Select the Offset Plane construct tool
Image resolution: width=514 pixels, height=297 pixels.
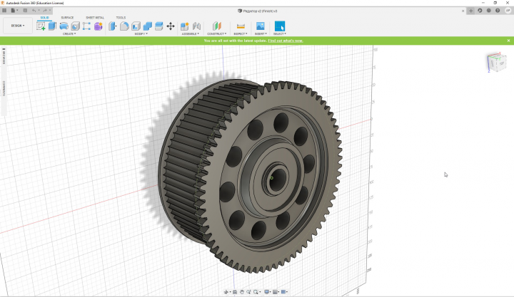click(217, 26)
